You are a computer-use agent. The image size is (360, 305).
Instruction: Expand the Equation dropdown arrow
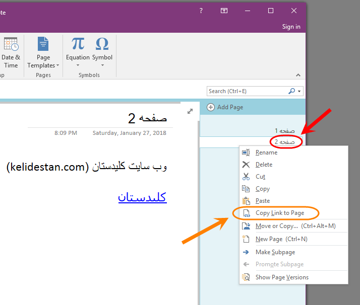78,65
